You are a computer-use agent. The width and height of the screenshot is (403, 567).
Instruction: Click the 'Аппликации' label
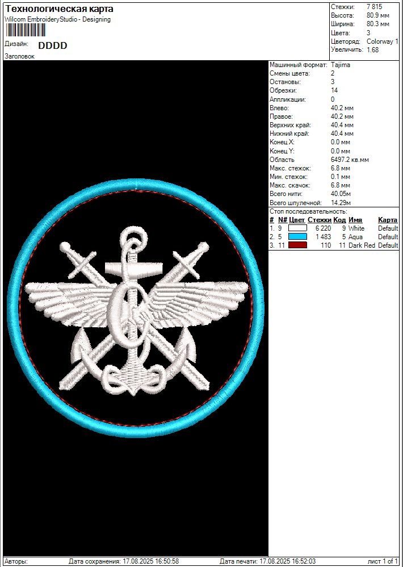pyautogui.click(x=288, y=99)
